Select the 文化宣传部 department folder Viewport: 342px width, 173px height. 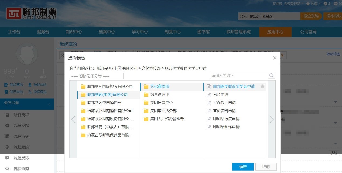(x=172, y=87)
